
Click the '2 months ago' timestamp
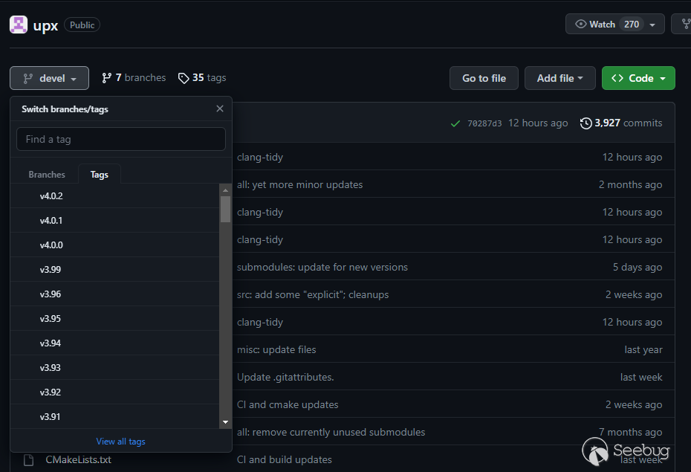630,184
